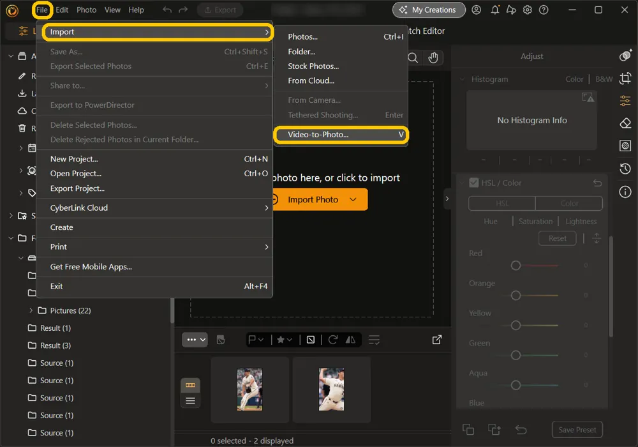638x447 pixels.
Task: Select the second pitcher photo thumbnail
Action: click(331, 389)
